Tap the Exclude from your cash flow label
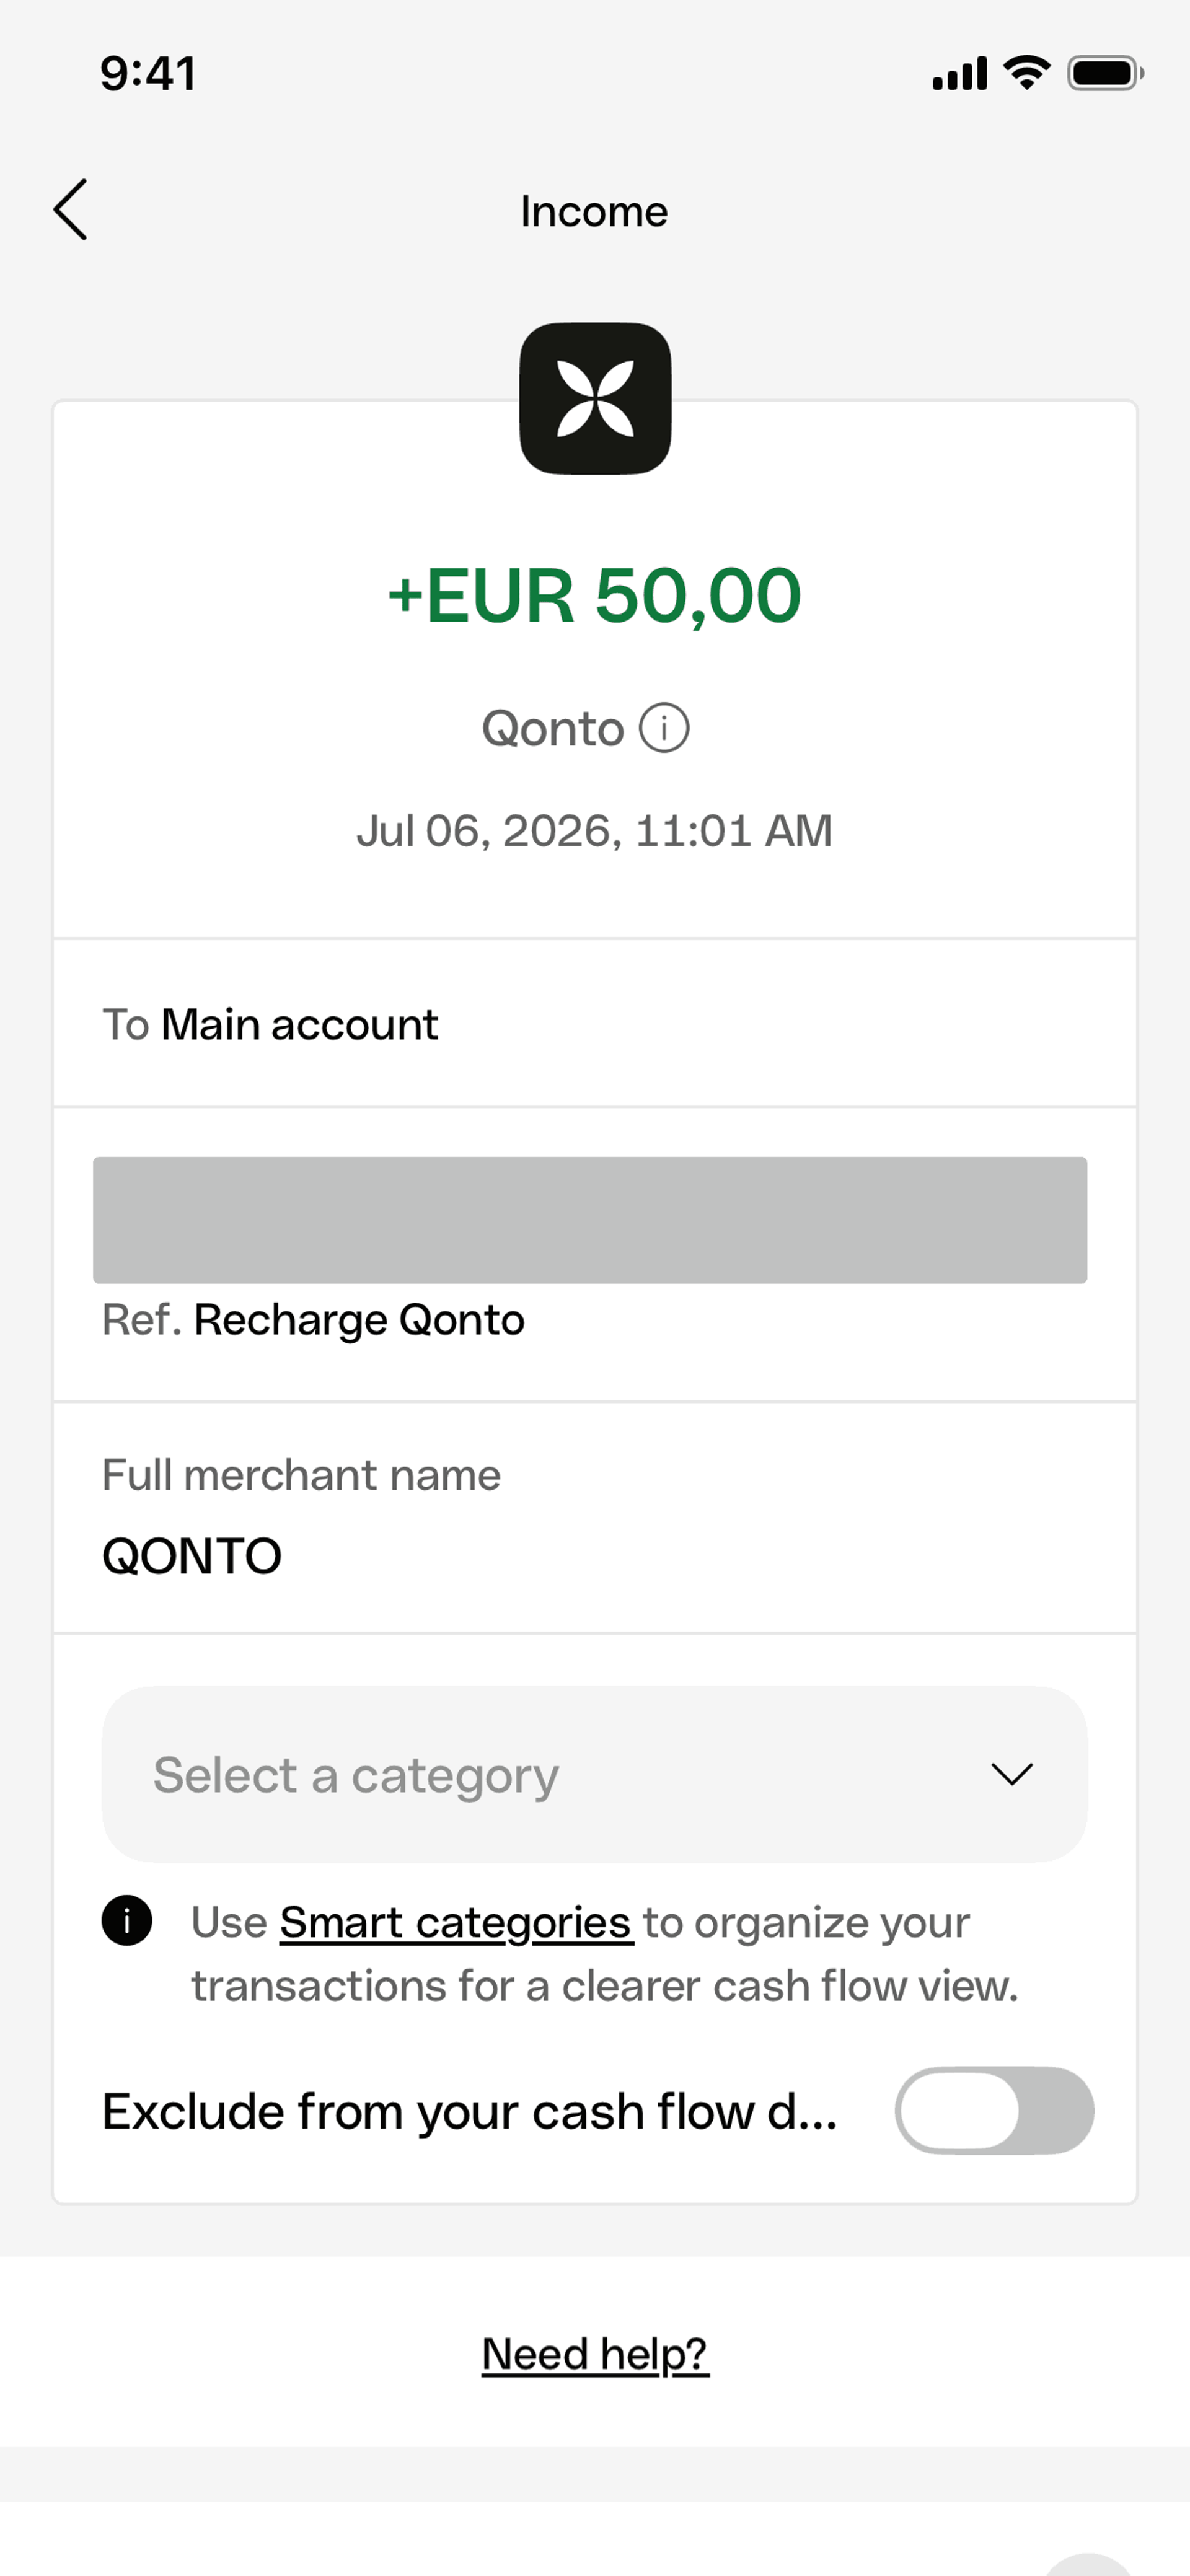 (x=469, y=2112)
